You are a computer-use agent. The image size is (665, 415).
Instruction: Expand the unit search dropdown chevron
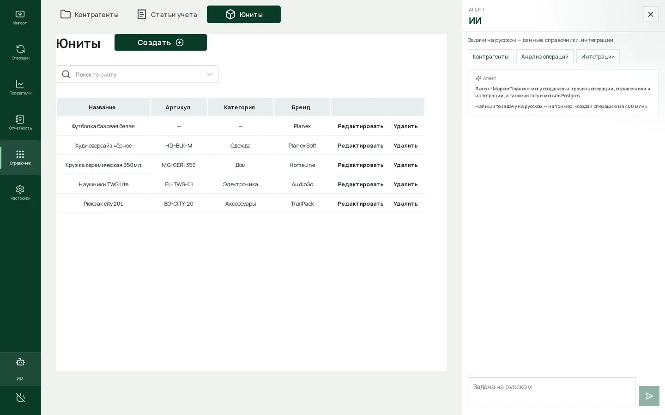point(210,74)
